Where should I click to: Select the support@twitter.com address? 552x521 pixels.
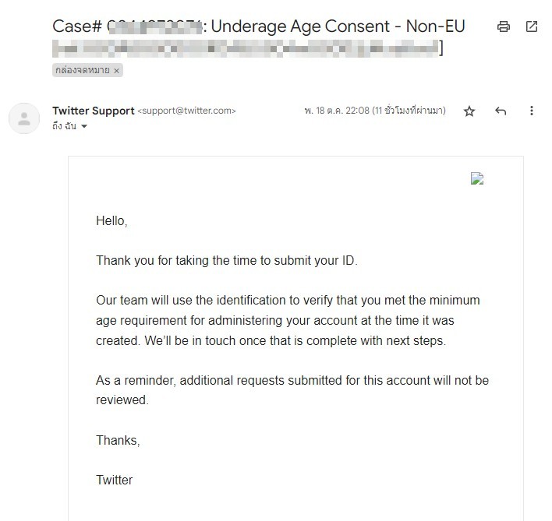(186, 111)
